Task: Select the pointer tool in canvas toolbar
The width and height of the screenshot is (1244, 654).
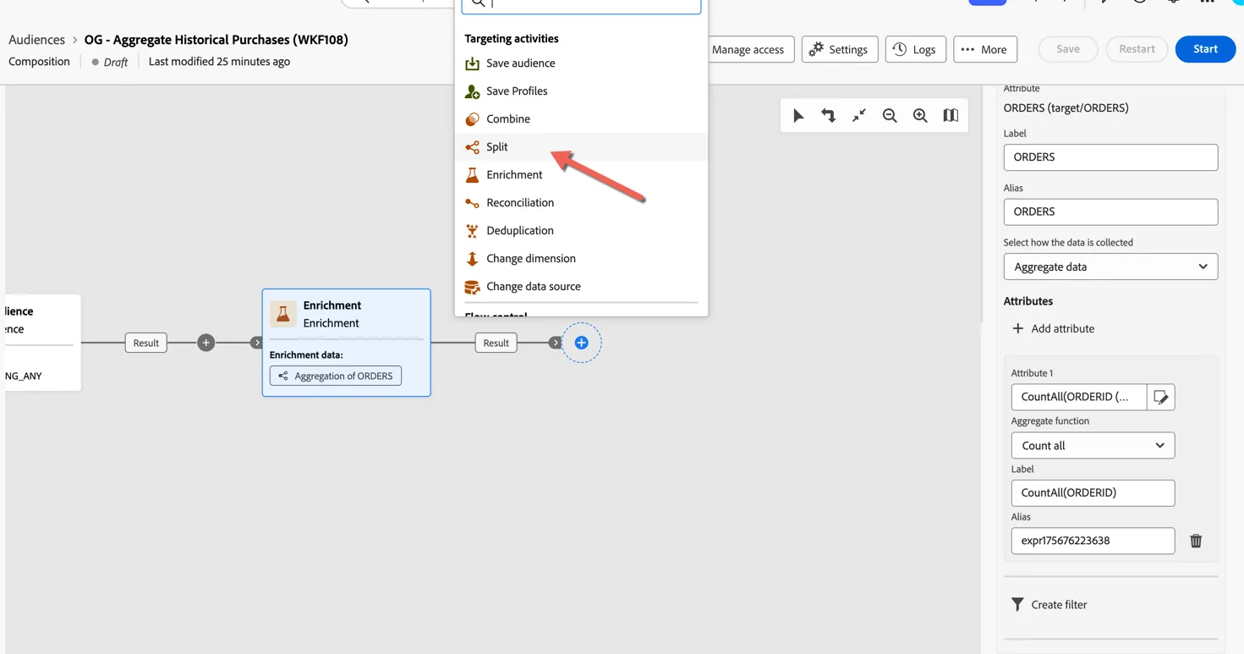Action: tap(798, 116)
